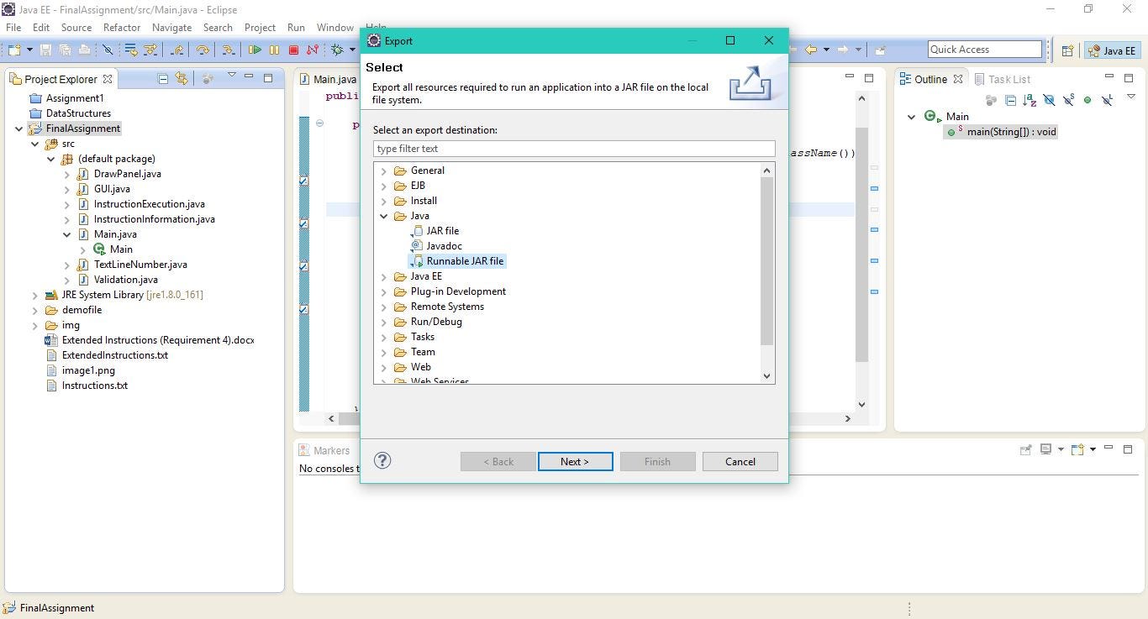Expand the Team export folder
The height and width of the screenshot is (619, 1148).
tap(384, 352)
